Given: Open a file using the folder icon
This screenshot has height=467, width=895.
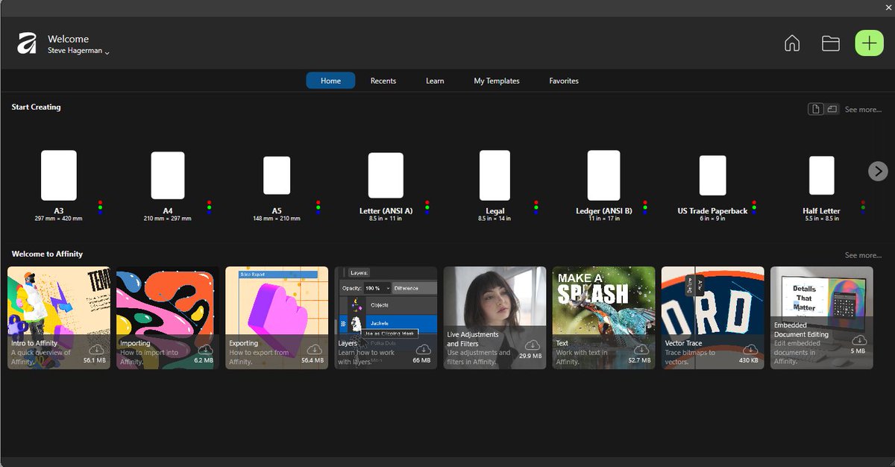Looking at the screenshot, I should point(831,43).
